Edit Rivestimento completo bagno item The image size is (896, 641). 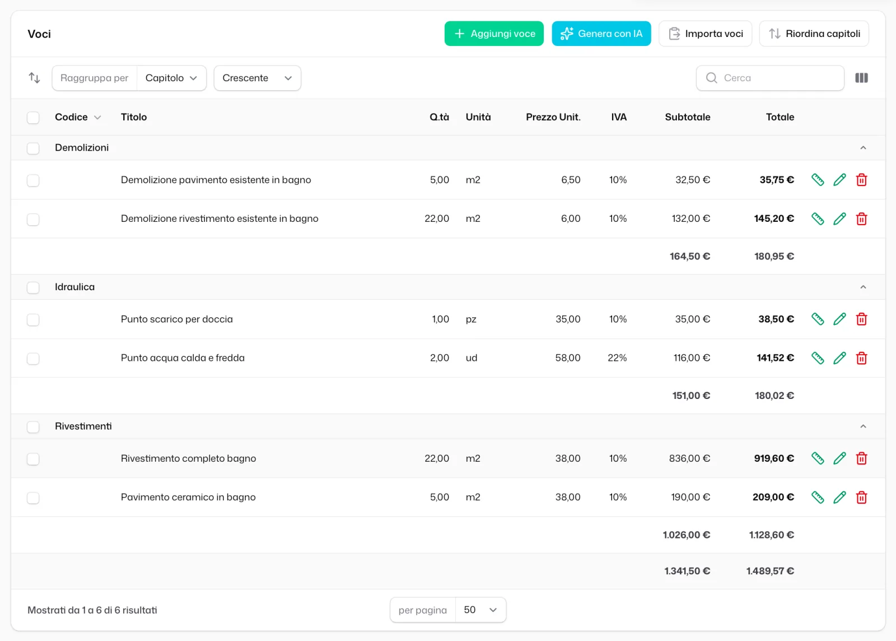839,458
